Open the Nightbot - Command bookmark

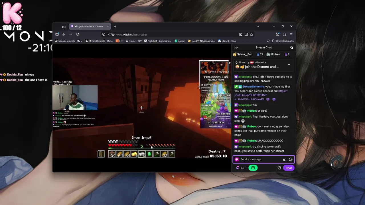coord(158,41)
